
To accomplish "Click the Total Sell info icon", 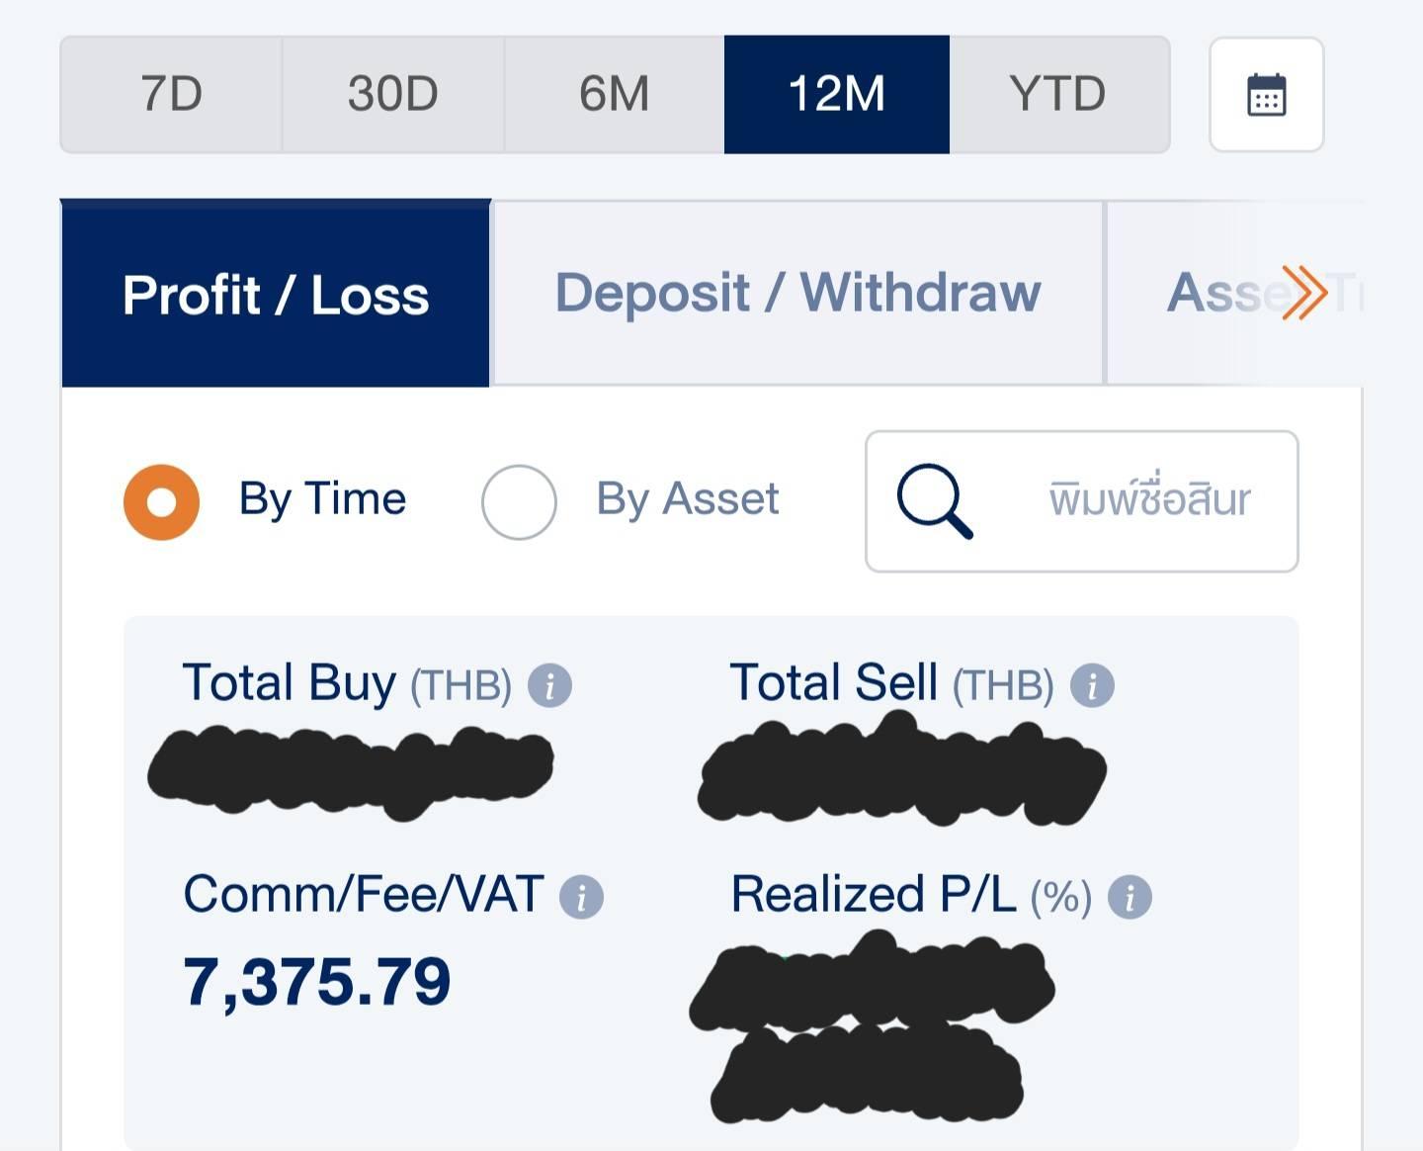I will (1092, 685).
